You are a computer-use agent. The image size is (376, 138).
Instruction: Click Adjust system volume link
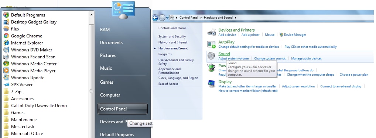[x=233, y=58]
